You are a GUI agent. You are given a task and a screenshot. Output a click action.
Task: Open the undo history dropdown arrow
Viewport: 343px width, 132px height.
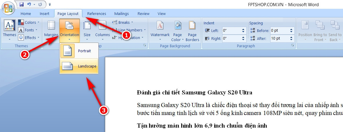[34, 4]
